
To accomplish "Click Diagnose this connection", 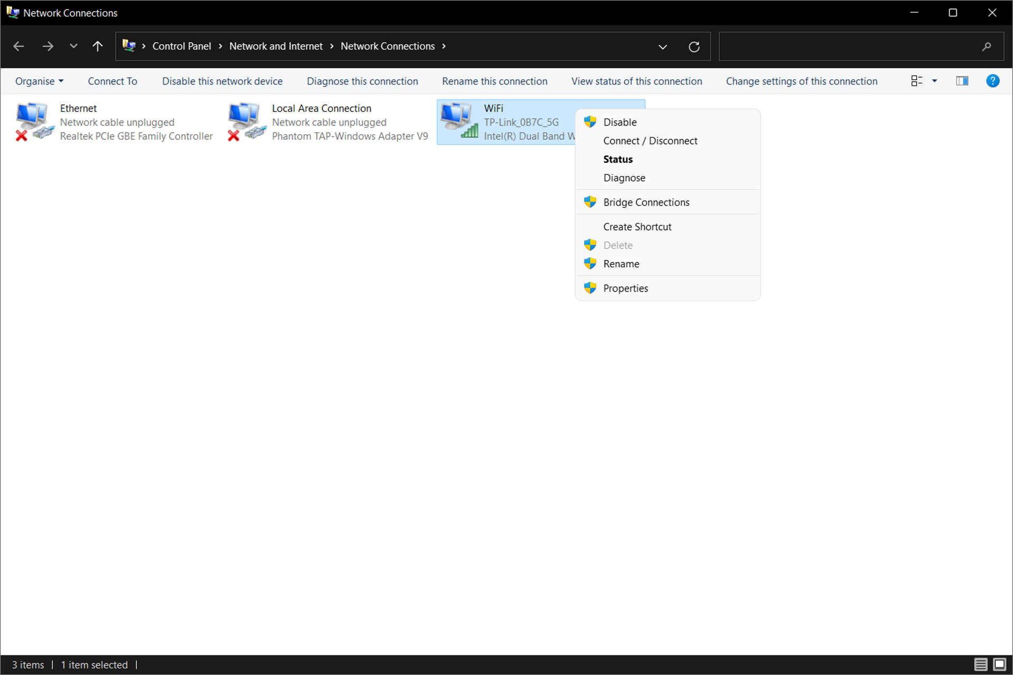I will click(x=362, y=81).
